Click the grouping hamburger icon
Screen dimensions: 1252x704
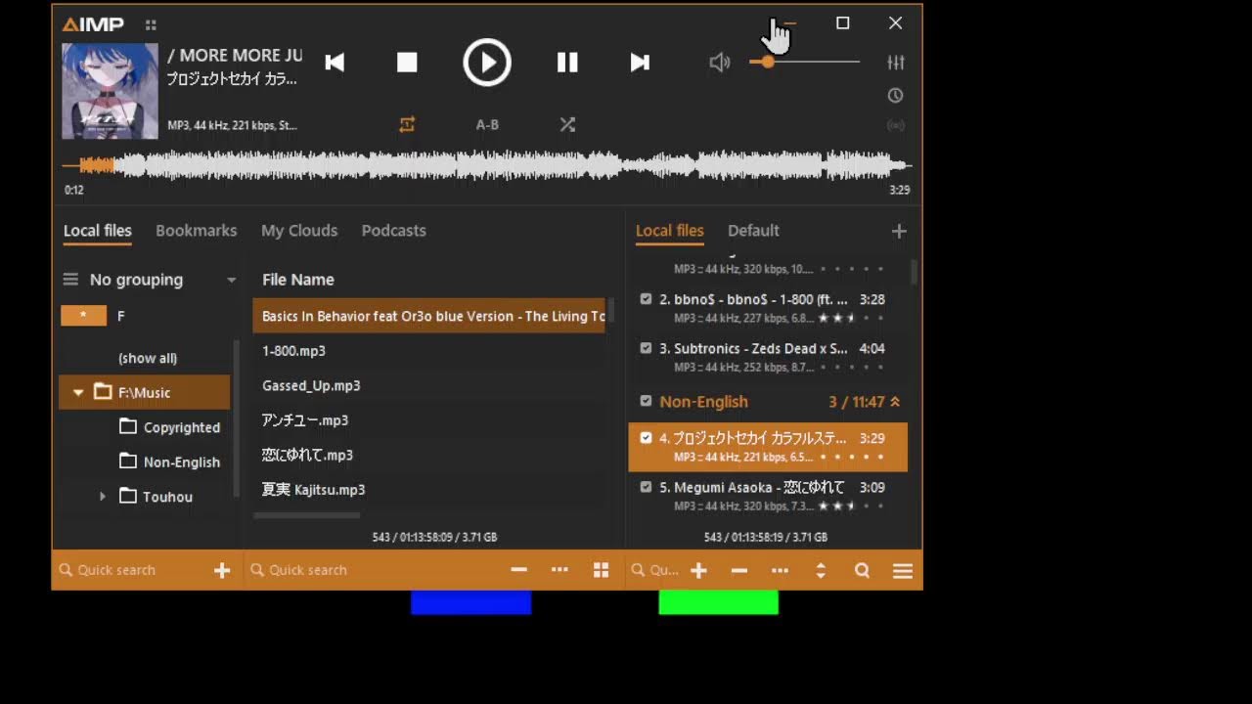(x=70, y=280)
